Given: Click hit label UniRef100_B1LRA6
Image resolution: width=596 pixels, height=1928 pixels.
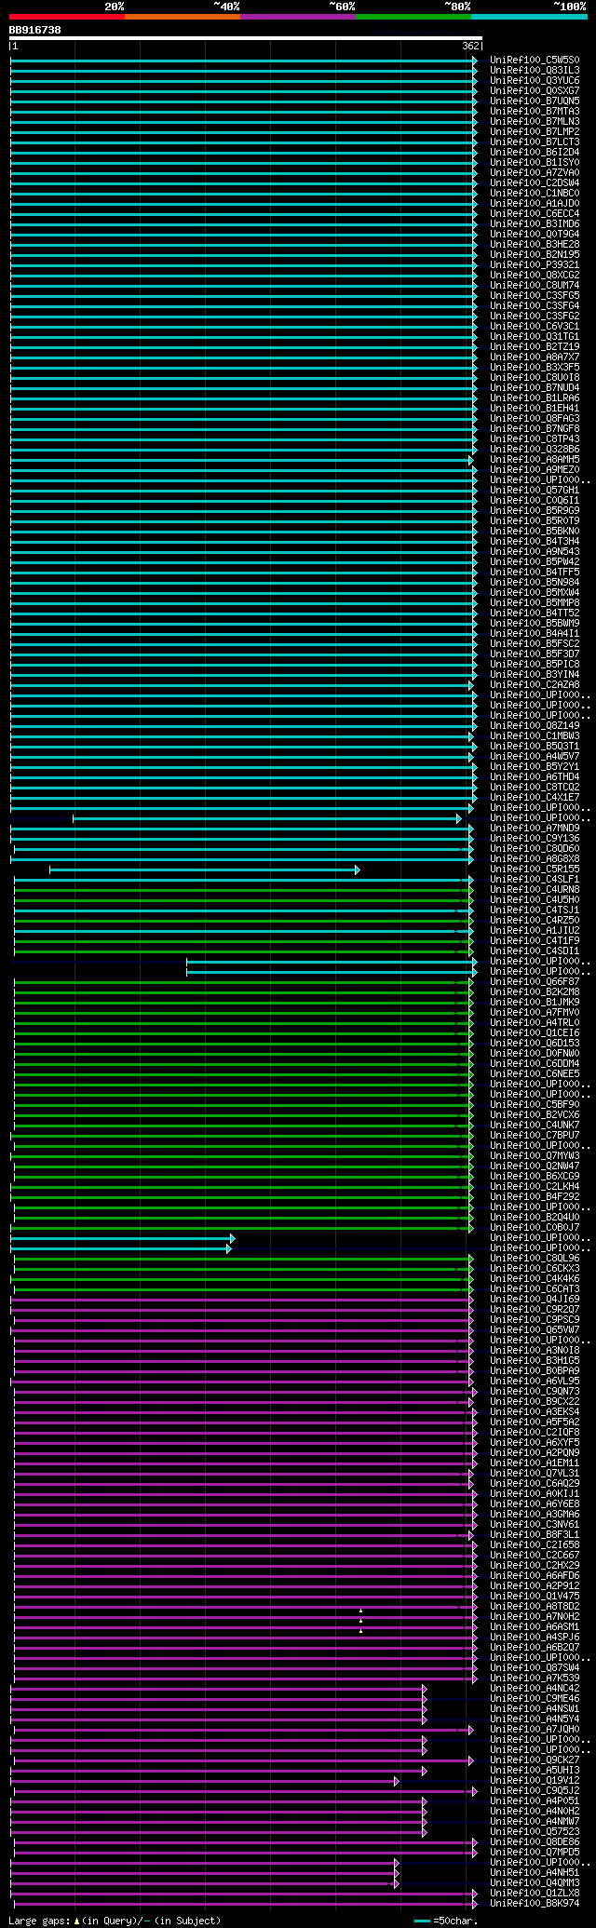Looking at the screenshot, I should click(535, 398).
